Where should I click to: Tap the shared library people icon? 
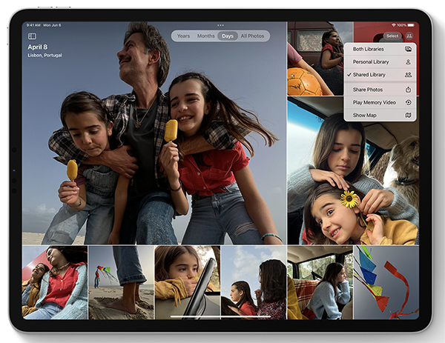[x=409, y=36]
